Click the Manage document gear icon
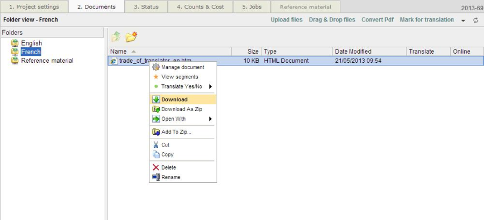 click(156, 67)
